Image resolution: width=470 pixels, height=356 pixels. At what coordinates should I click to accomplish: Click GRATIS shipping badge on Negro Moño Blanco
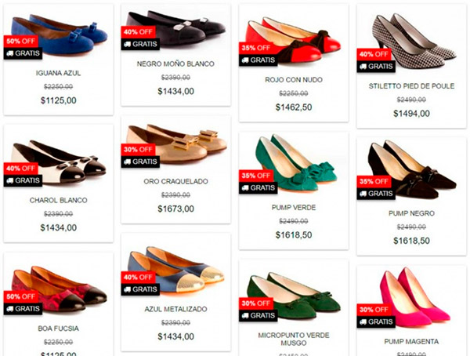tap(140, 44)
